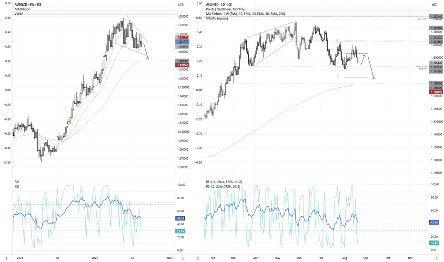Open the NZD currency dropdown on daily chart
444x262 pixels.
434,5
